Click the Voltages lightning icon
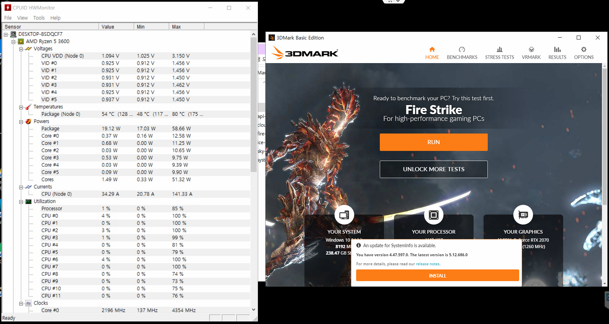The image size is (609, 324). pos(29,49)
